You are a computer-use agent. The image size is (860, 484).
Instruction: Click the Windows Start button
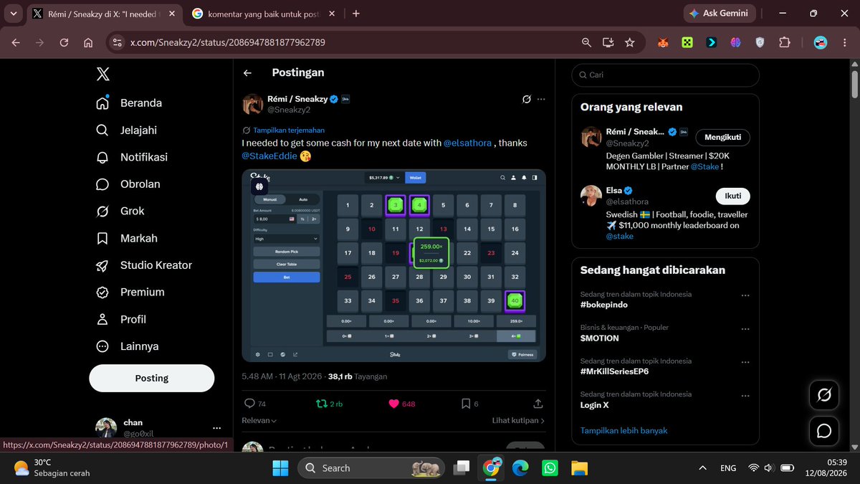point(280,468)
